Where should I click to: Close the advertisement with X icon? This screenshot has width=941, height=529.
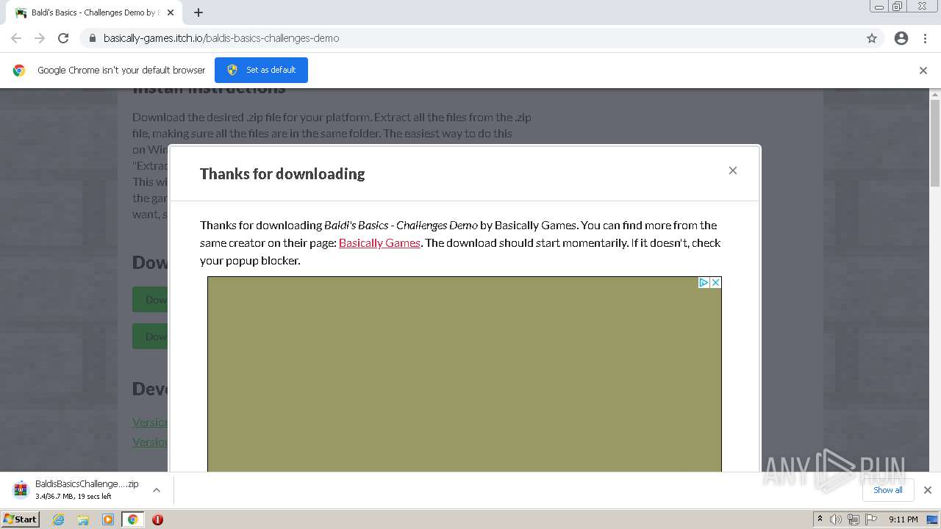pos(715,282)
